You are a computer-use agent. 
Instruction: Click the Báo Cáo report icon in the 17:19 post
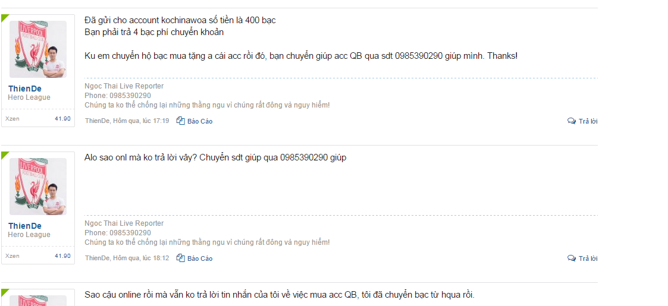(181, 121)
